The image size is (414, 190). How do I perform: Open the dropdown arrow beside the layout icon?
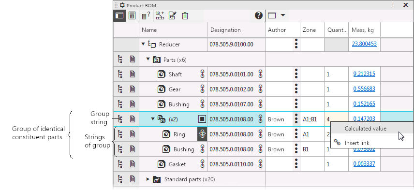point(283,15)
